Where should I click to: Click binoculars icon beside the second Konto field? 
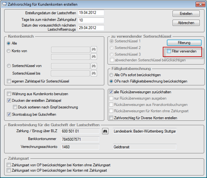click(x=94, y=57)
